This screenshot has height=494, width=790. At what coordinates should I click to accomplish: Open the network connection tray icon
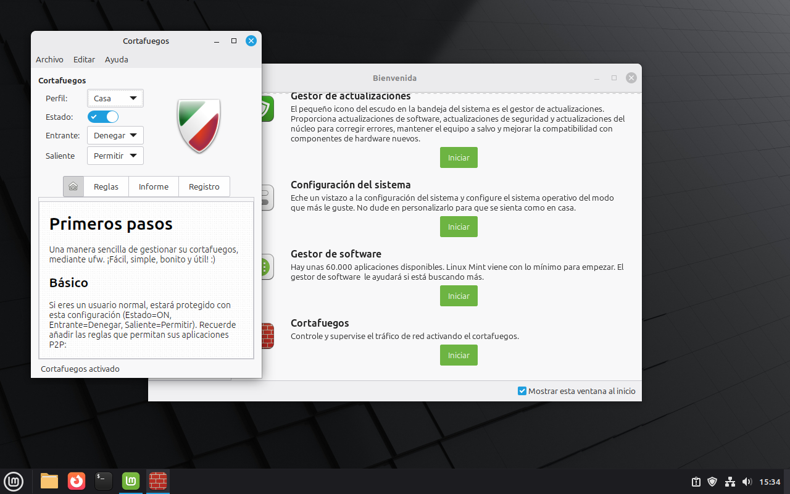point(730,482)
